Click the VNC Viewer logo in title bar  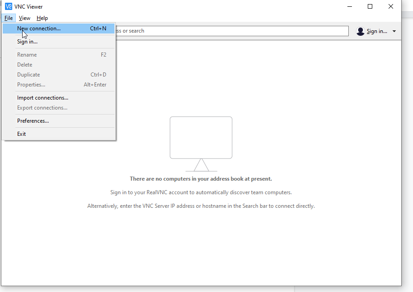[x=9, y=6]
